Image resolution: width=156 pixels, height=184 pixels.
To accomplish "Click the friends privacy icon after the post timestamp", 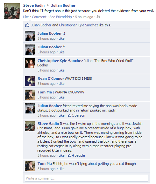I will point(98,17).
